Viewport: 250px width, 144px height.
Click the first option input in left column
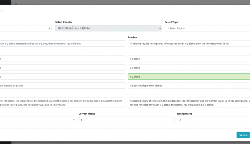[63, 59]
